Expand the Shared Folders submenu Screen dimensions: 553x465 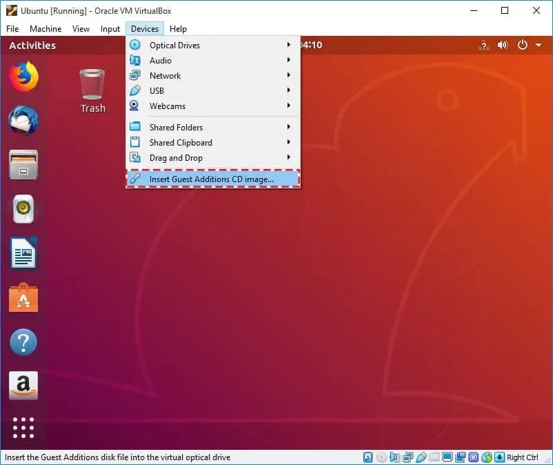(x=213, y=127)
